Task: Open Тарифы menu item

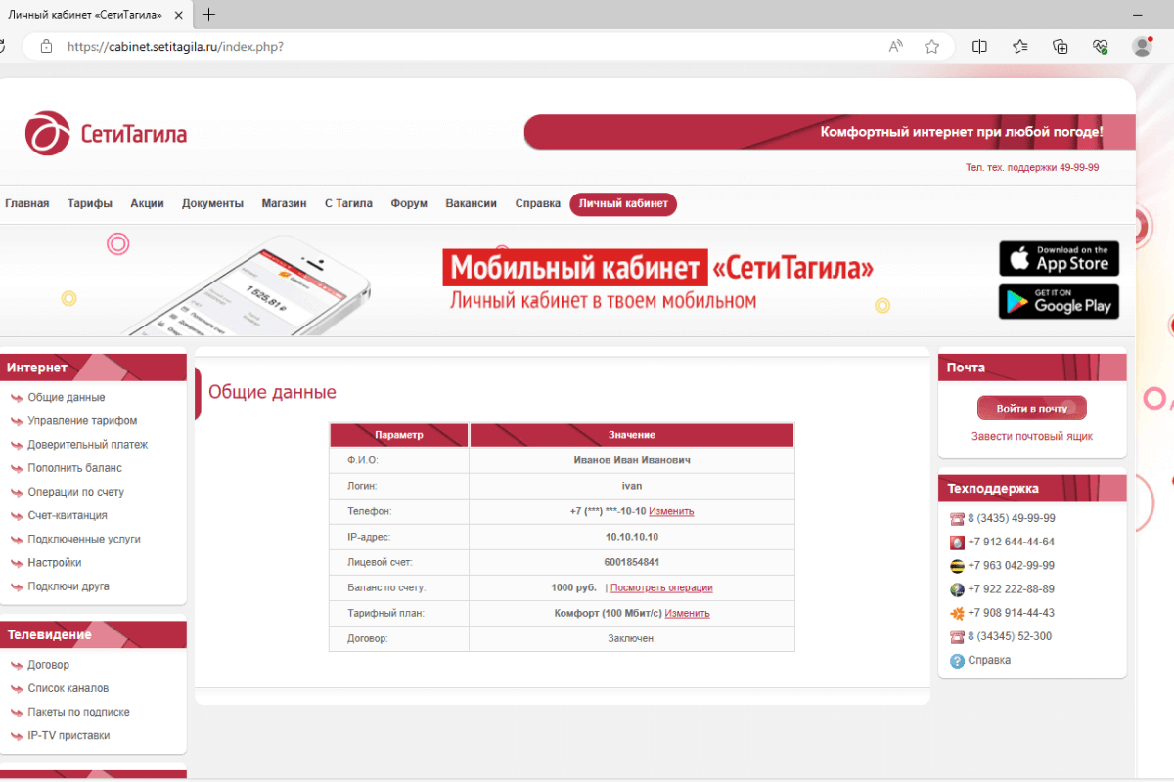Action: [89, 203]
